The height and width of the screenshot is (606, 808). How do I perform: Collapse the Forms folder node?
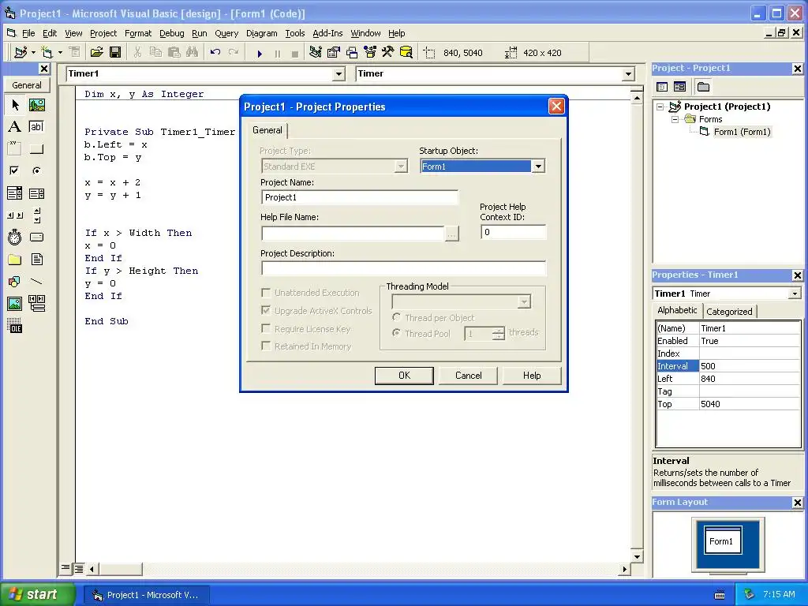(x=675, y=119)
